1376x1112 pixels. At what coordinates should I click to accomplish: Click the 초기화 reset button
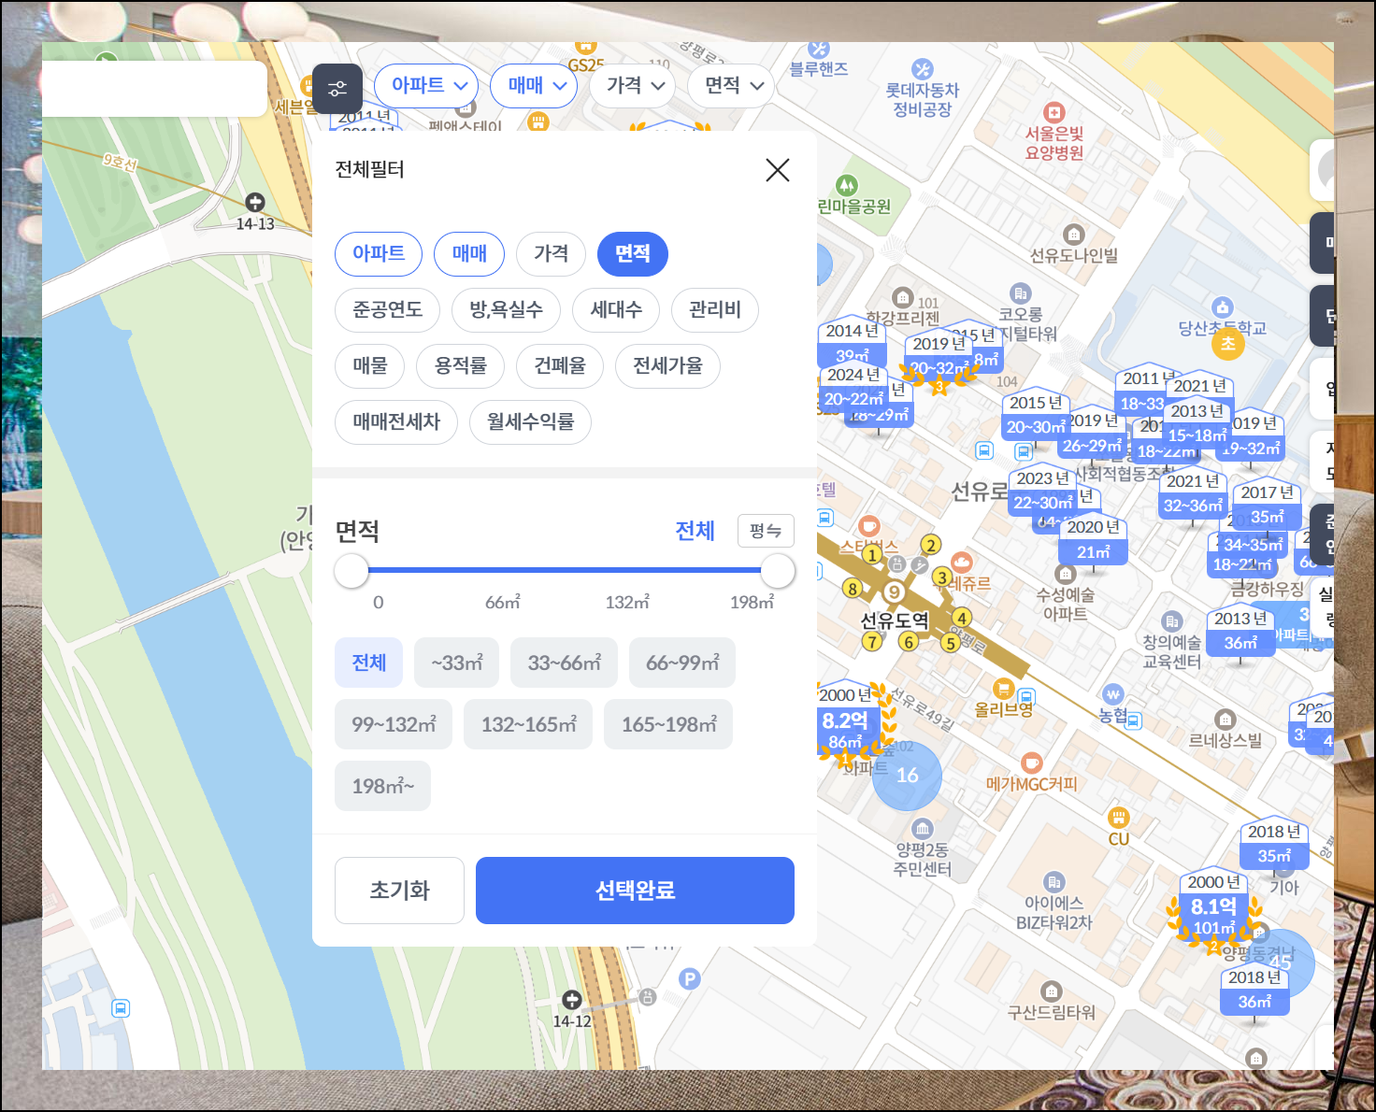point(399,891)
